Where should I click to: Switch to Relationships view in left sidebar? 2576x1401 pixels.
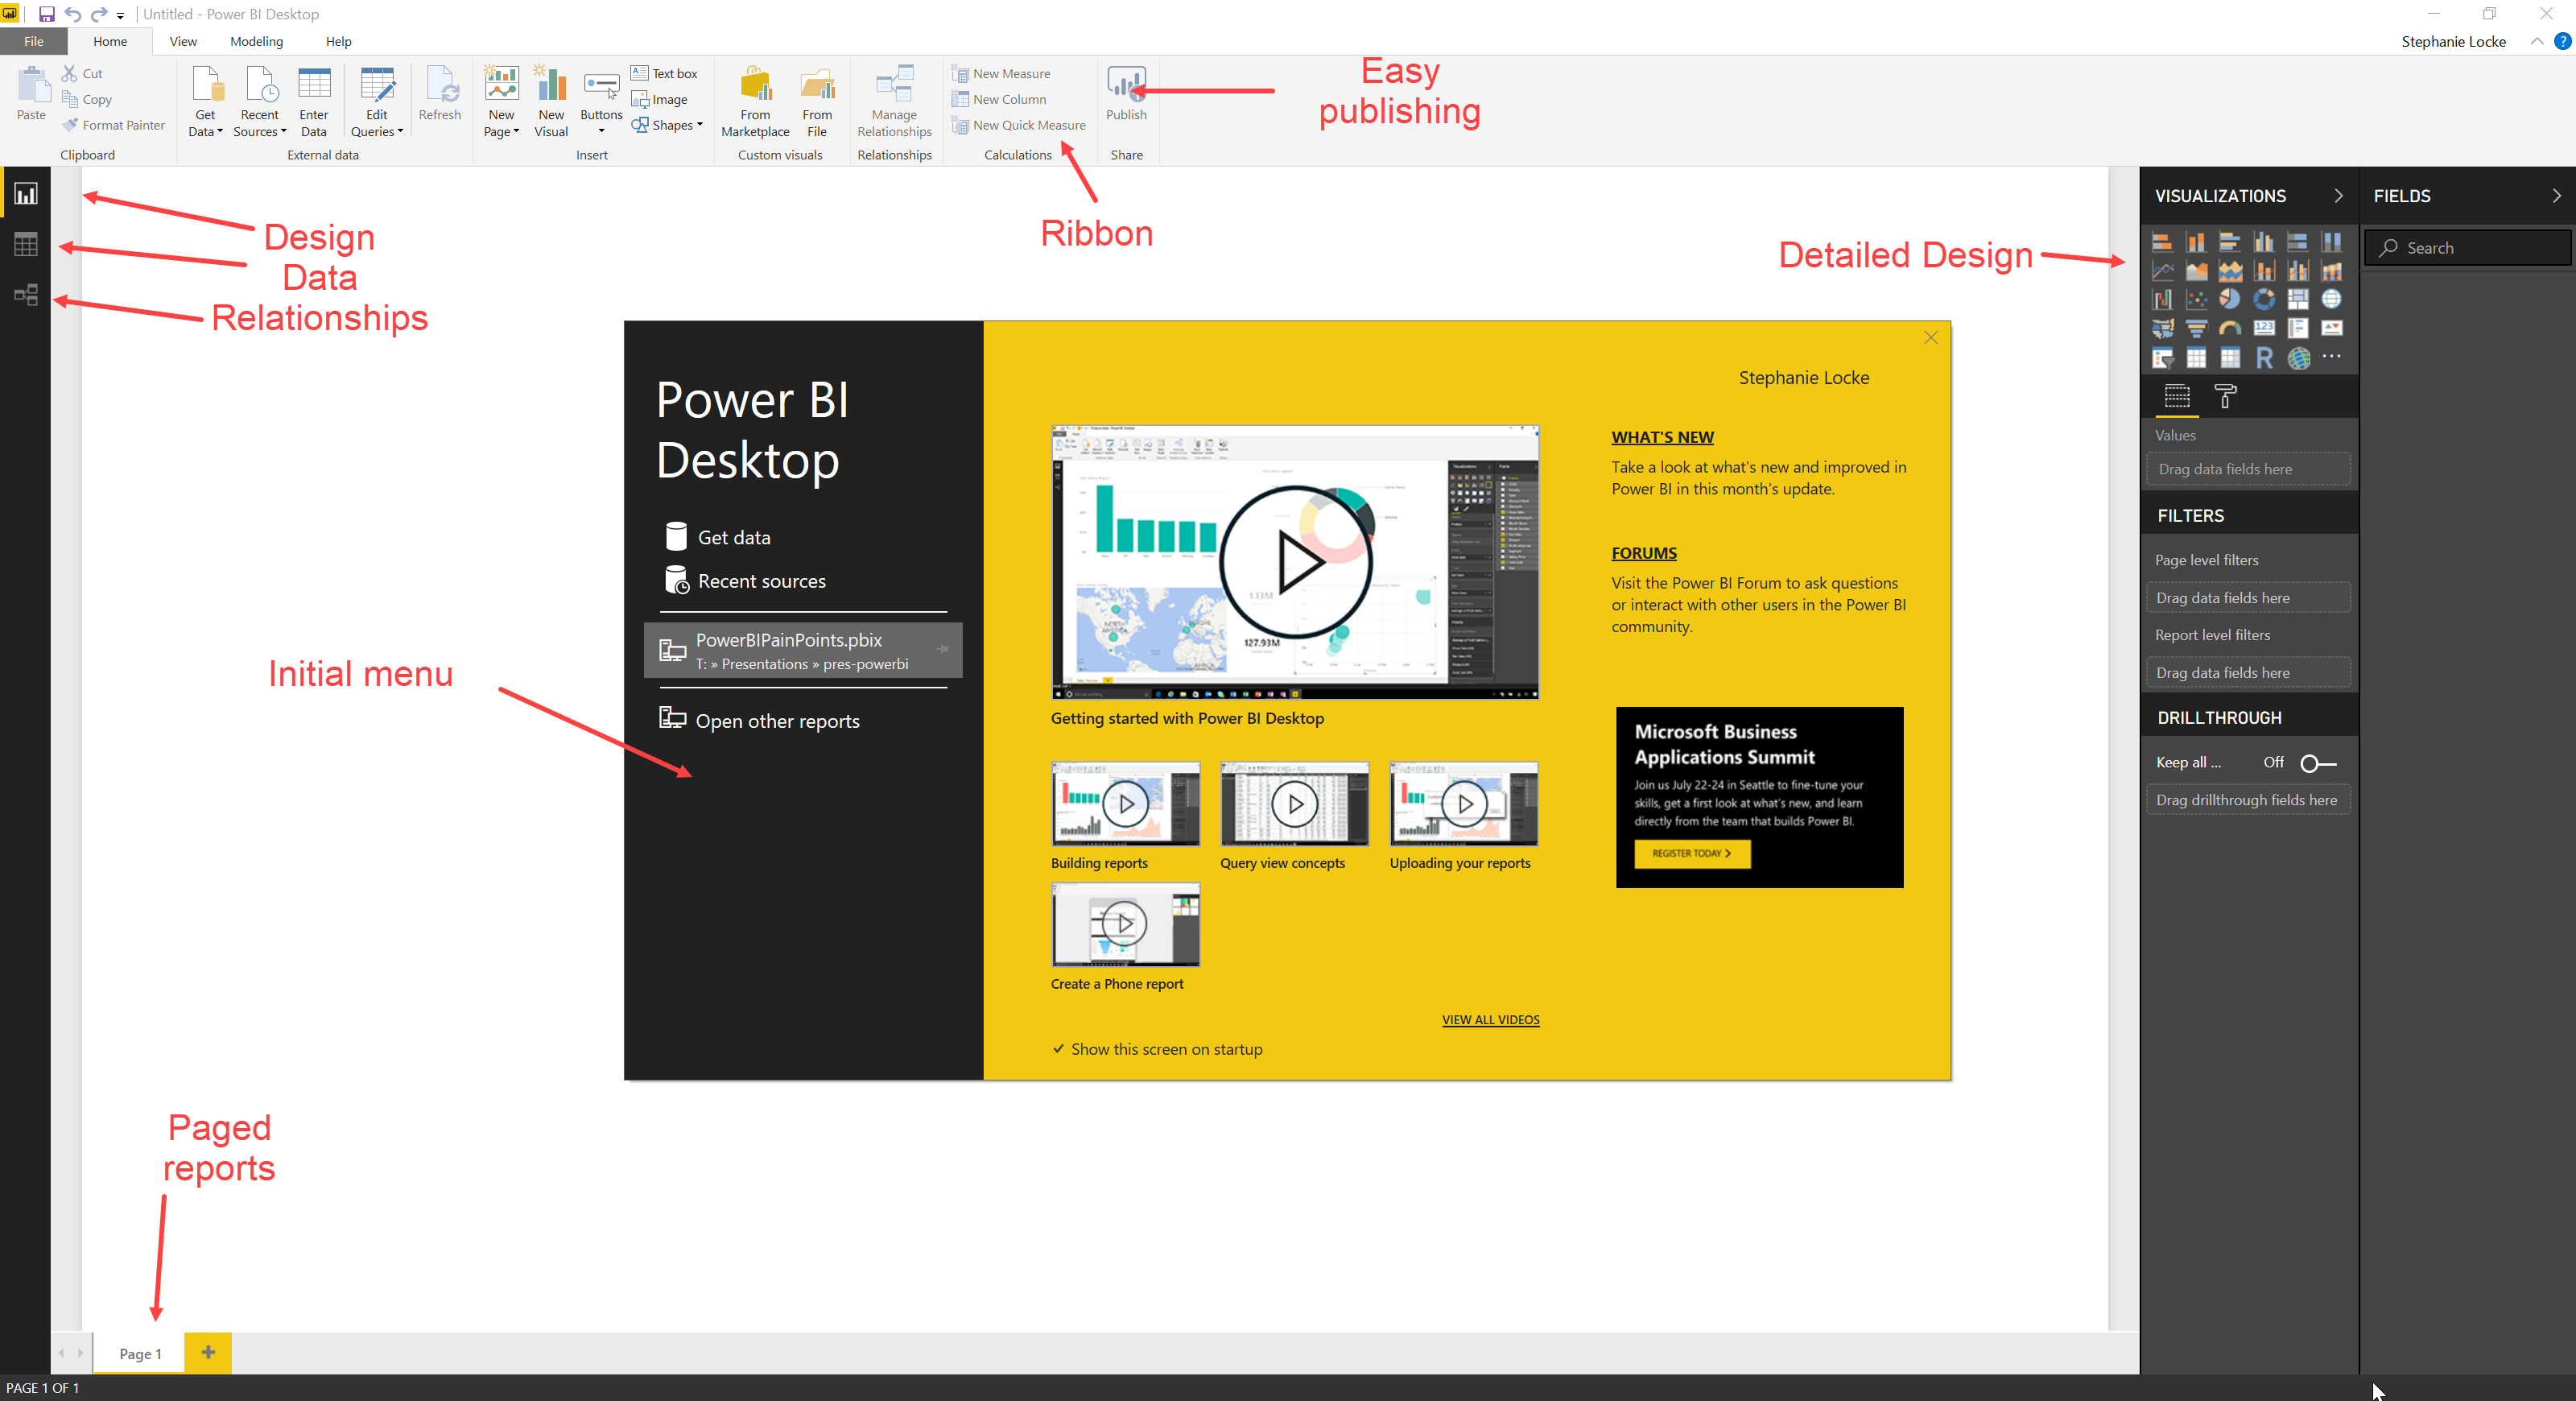[26, 295]
